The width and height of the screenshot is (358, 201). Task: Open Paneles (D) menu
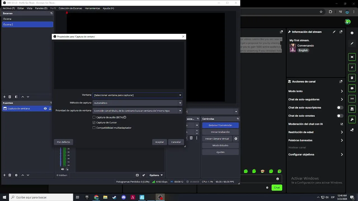pyautogui.click(x=41, y=8)
